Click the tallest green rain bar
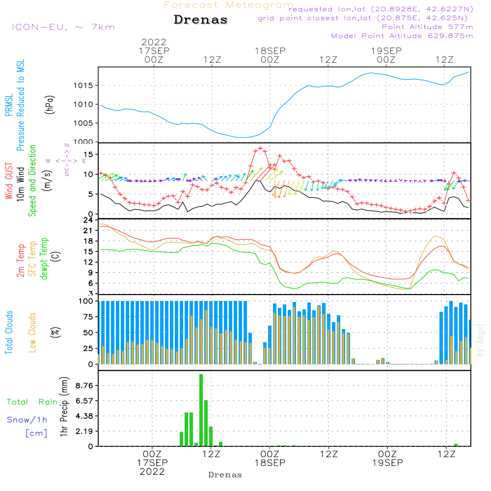The image size is (491, 491). 201,410
